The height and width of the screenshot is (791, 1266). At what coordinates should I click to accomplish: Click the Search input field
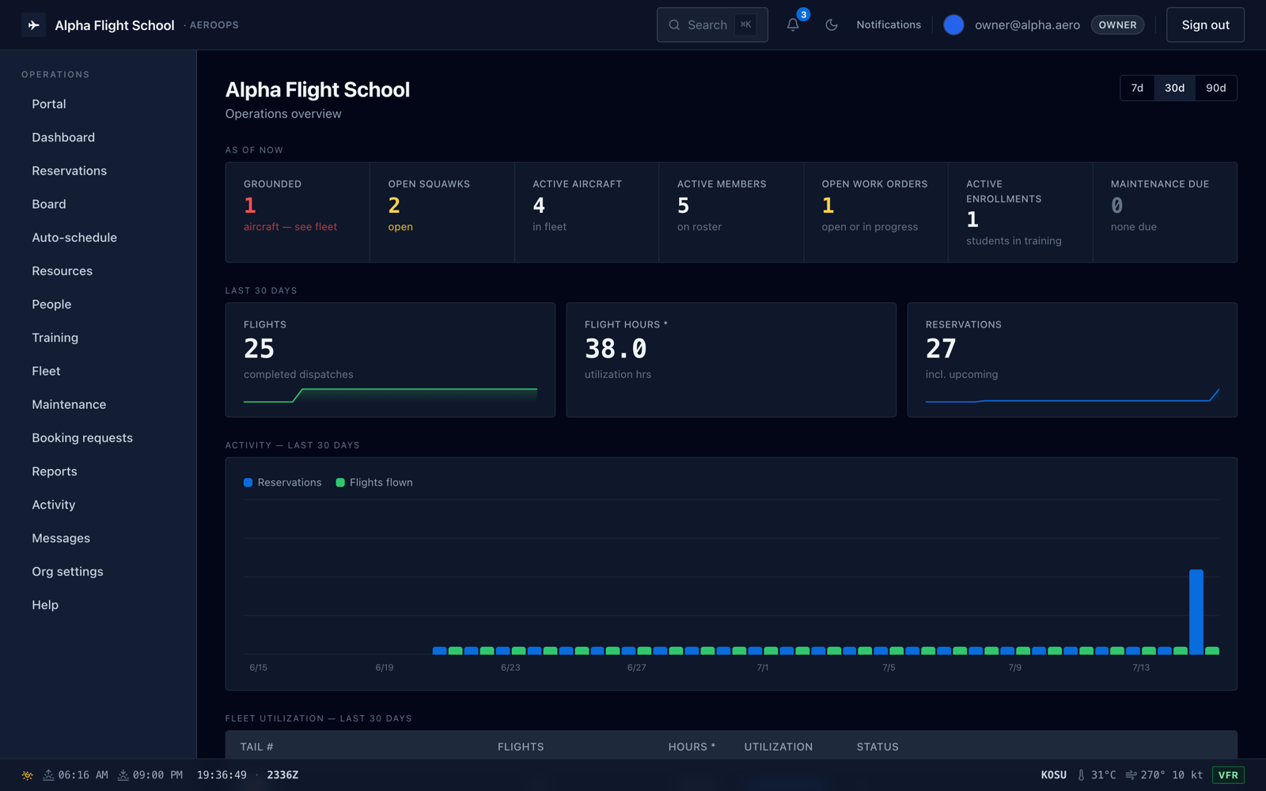[x=712, y=25]
